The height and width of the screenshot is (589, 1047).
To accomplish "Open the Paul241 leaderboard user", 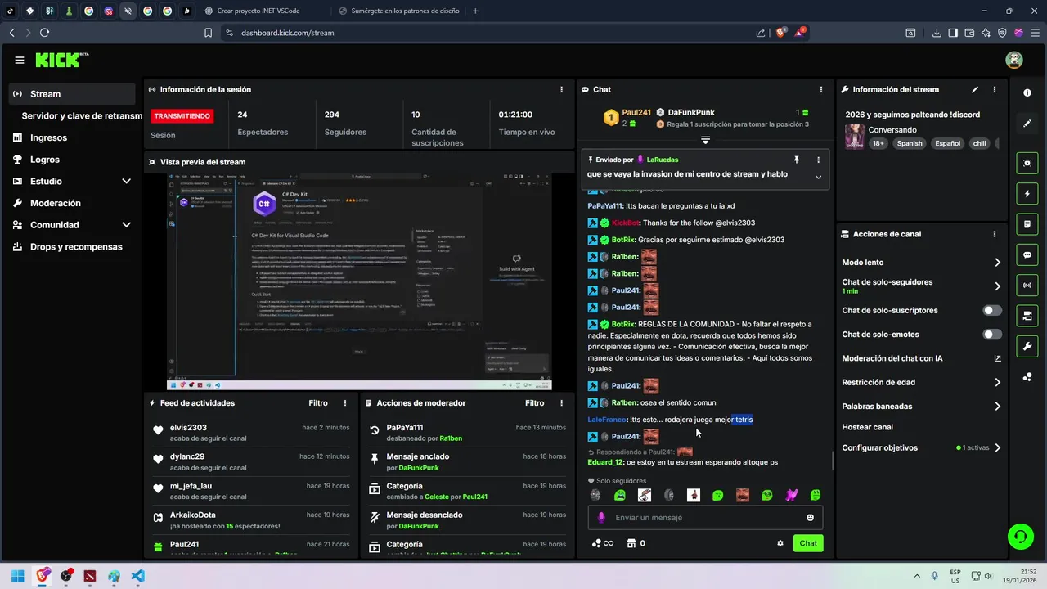I will [636, 112].
